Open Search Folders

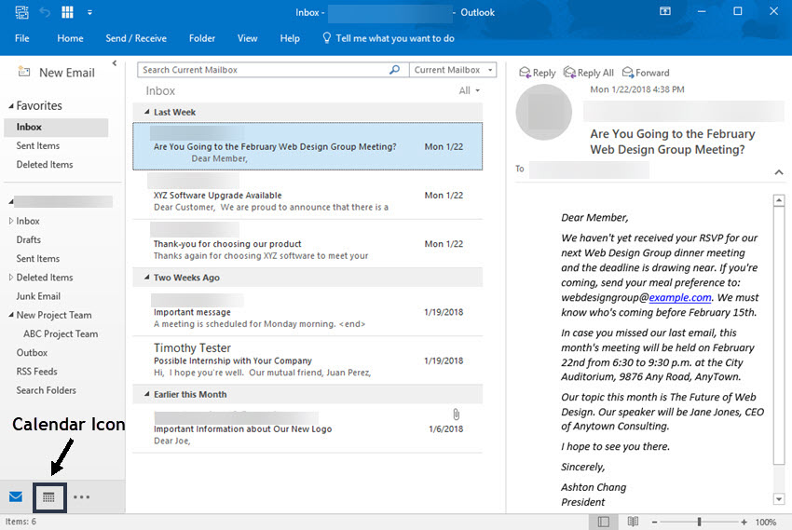tap(46, 390)
